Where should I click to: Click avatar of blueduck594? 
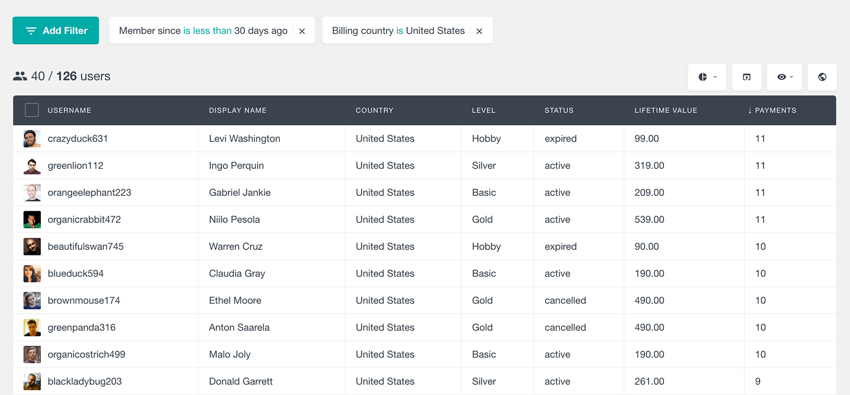(32, 273)
